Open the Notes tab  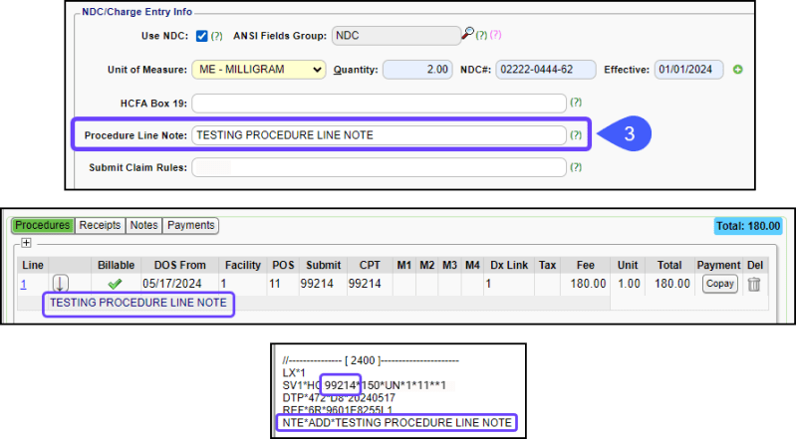pyautogui.click(x=143, y=225)
